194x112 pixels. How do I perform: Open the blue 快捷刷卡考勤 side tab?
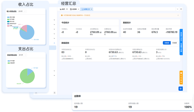pyautogui.click(x=181, y=42)
